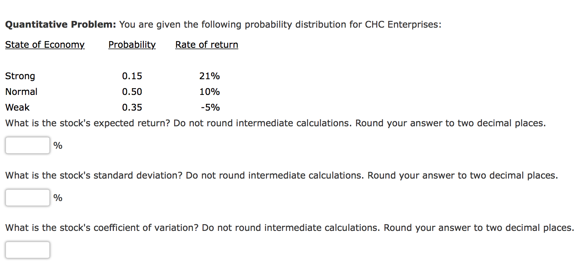This screenshot has height=269, width=585.
Task: Click the -5% rate of return value
Action: pos(210,107)
